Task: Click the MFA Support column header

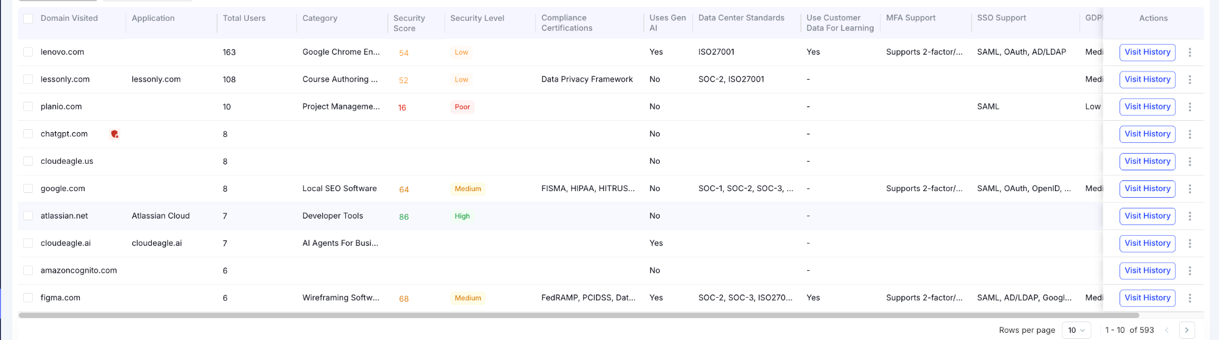Action: point(911,18)
